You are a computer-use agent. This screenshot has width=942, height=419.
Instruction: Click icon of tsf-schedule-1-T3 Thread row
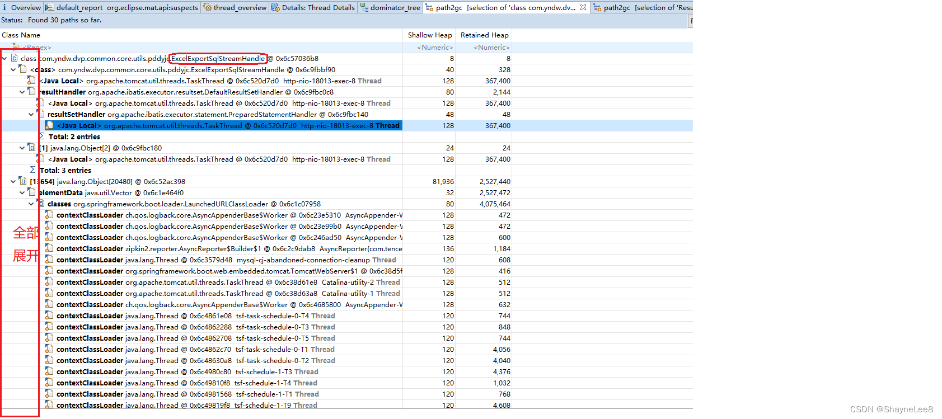(x=50, y=371)
